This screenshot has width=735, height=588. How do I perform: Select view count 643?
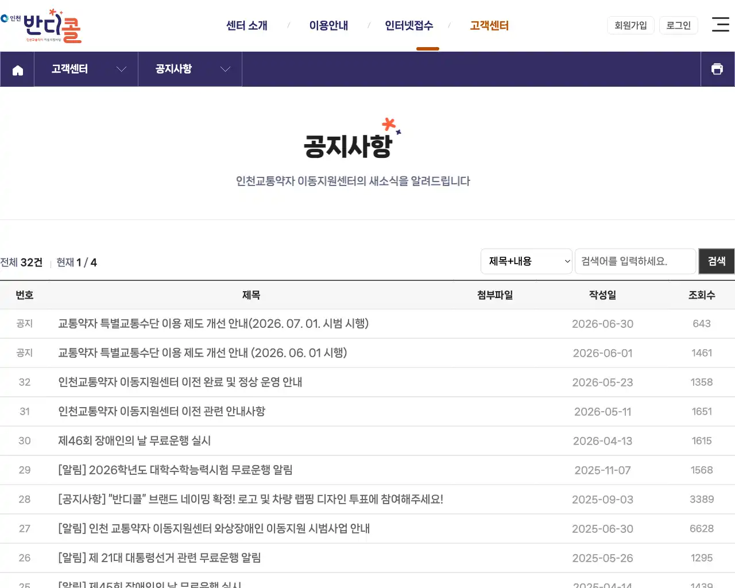pyautogui.click(x=702, y=324)
